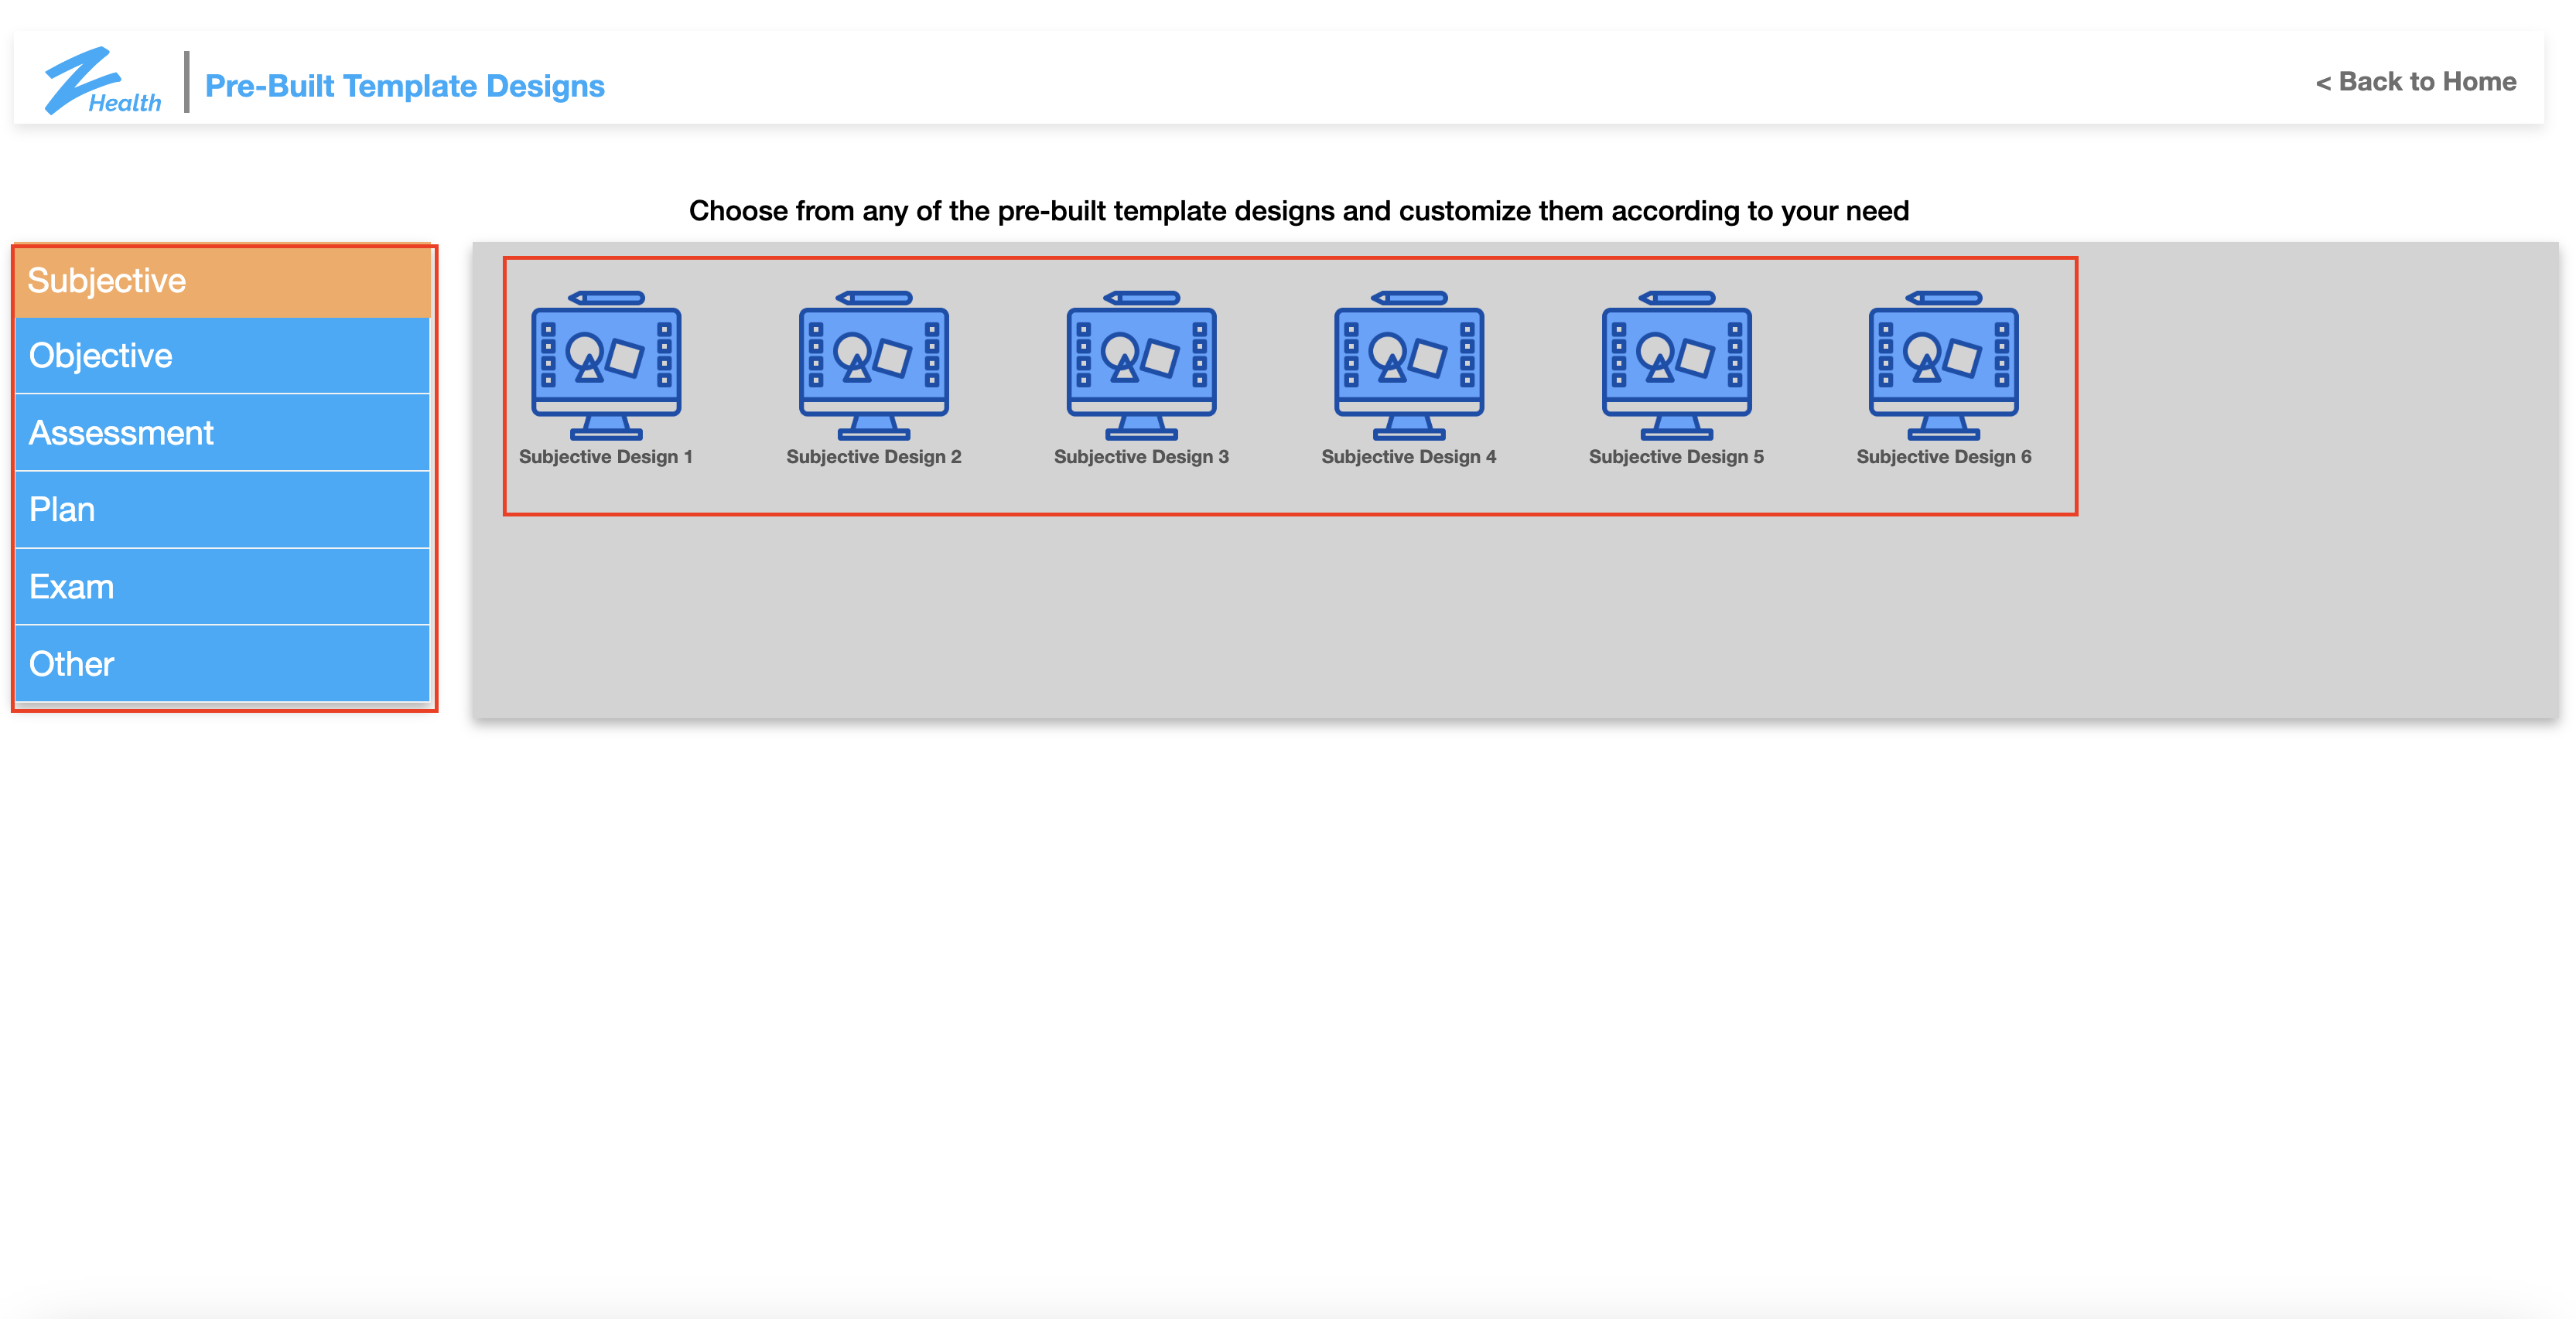Screen dimensions: 2576x1319
Task: Open the Subjective Design 3 template icon
Action: click(1141, 366)
